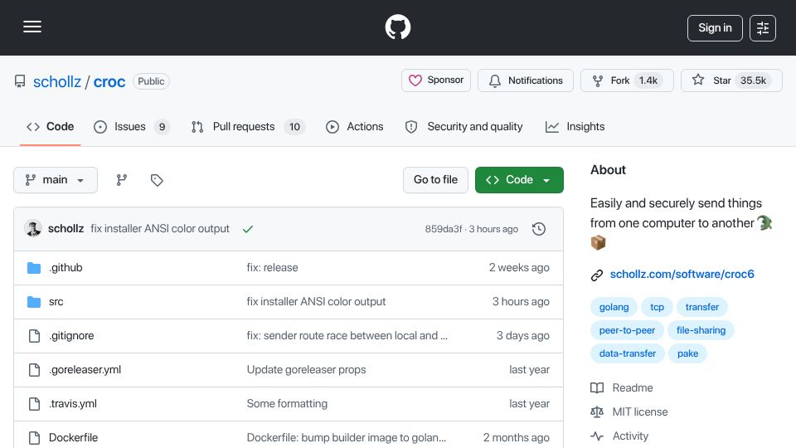This screenshot has width=796, height=448.
Task: Open the Activity link in About
Action: point(619,436)
